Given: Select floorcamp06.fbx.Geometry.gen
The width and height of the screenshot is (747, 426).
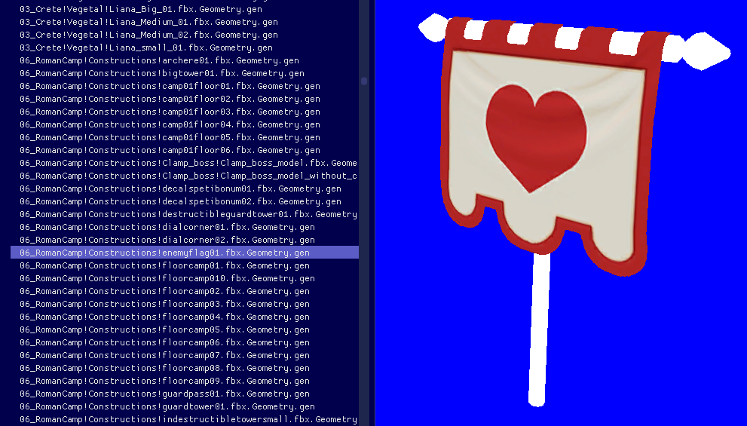Looking at the screenshot, I should coord(185,343).
